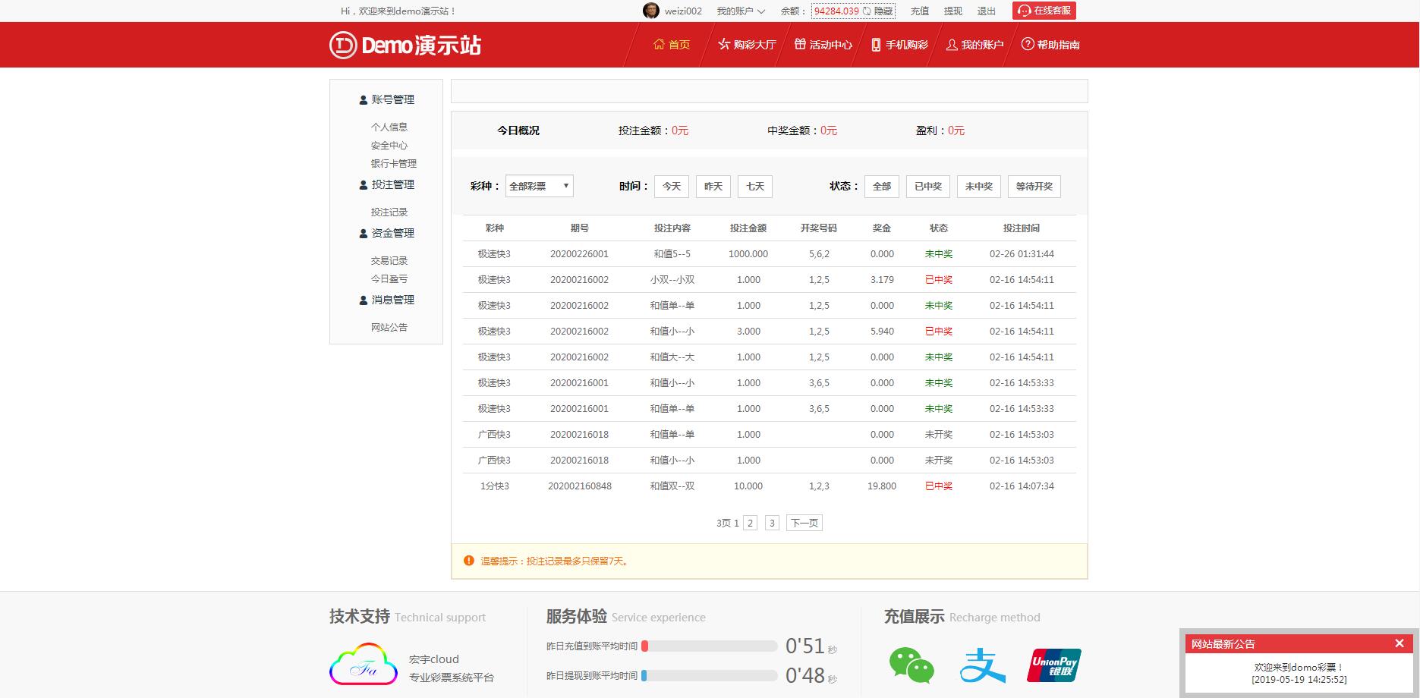
Task: Filter time by 七天
Action: [755, 187]
